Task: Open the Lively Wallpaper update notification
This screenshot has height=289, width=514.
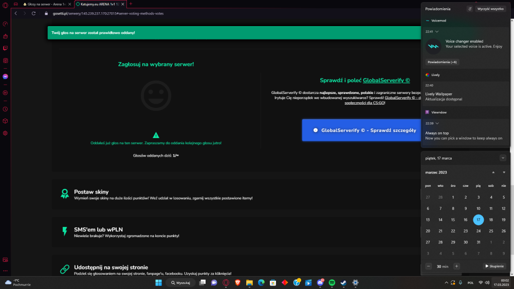Action: [466, 94]
